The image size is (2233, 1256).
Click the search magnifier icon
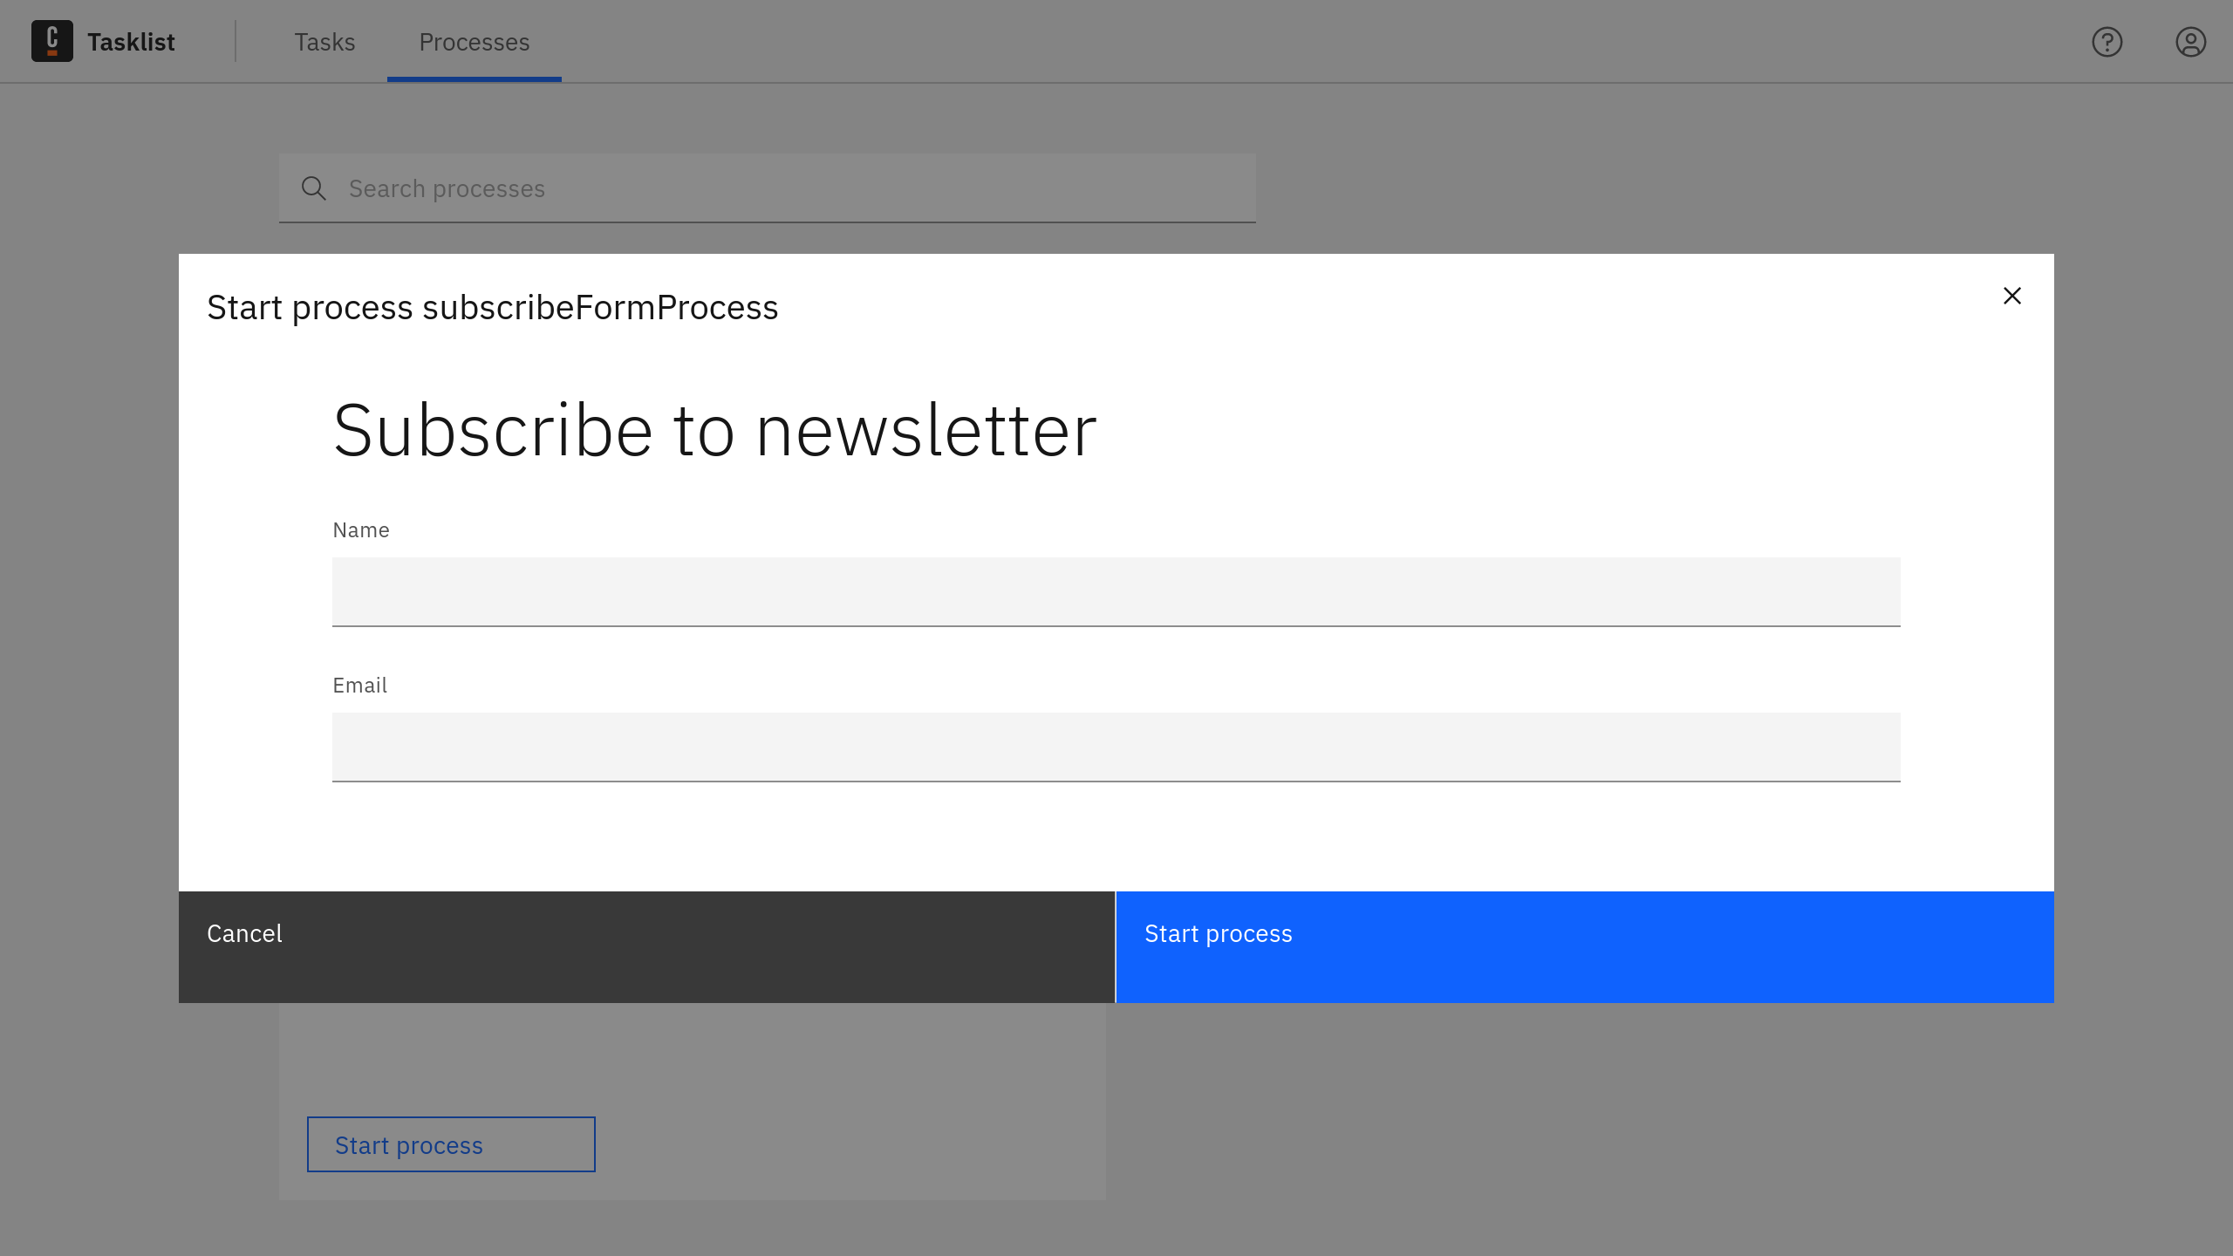pyautogui.click(x=314, y=188)
